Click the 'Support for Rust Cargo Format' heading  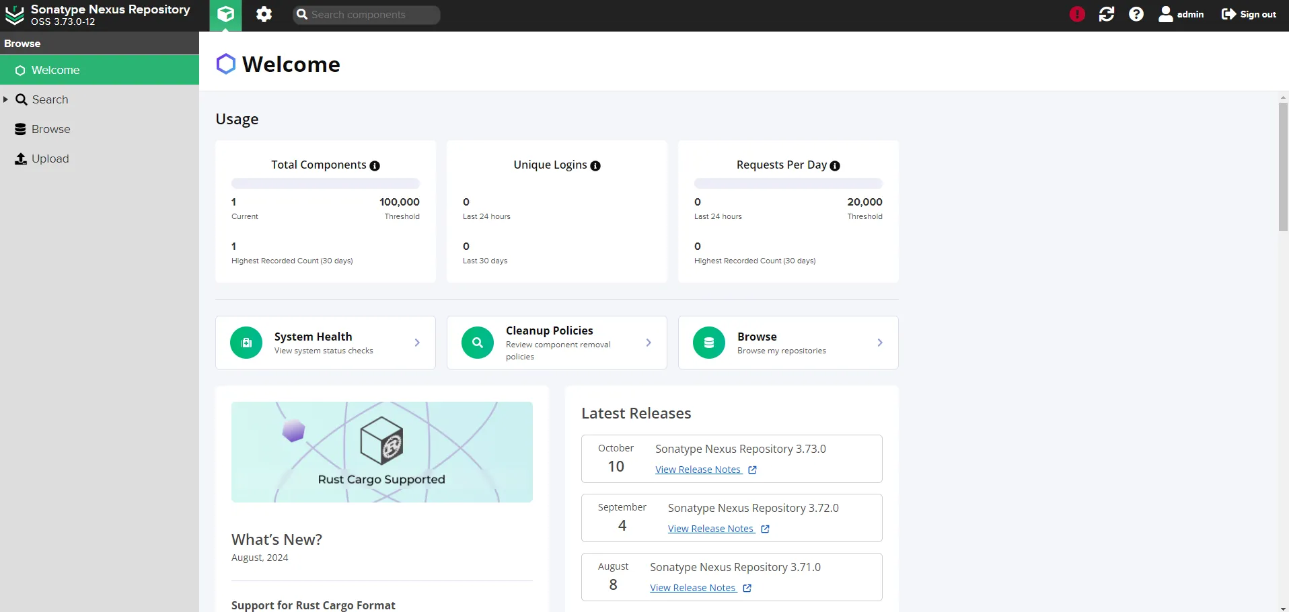[314, 605]
